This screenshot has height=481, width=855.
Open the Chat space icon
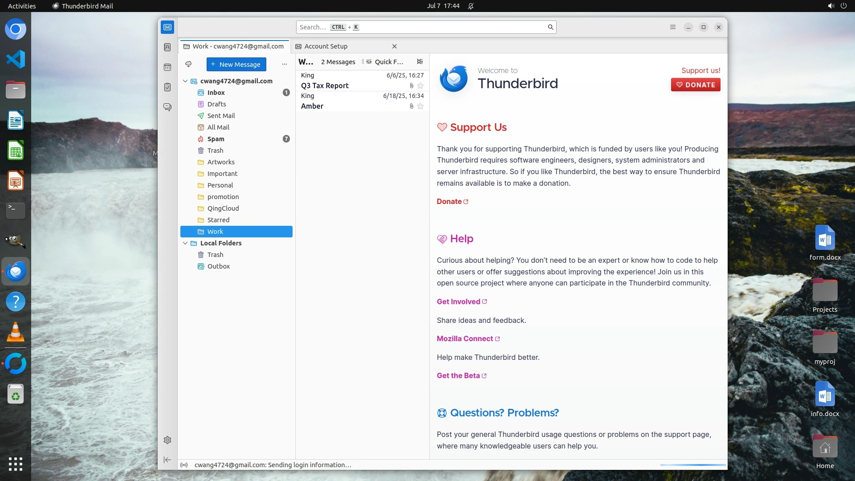167,107
